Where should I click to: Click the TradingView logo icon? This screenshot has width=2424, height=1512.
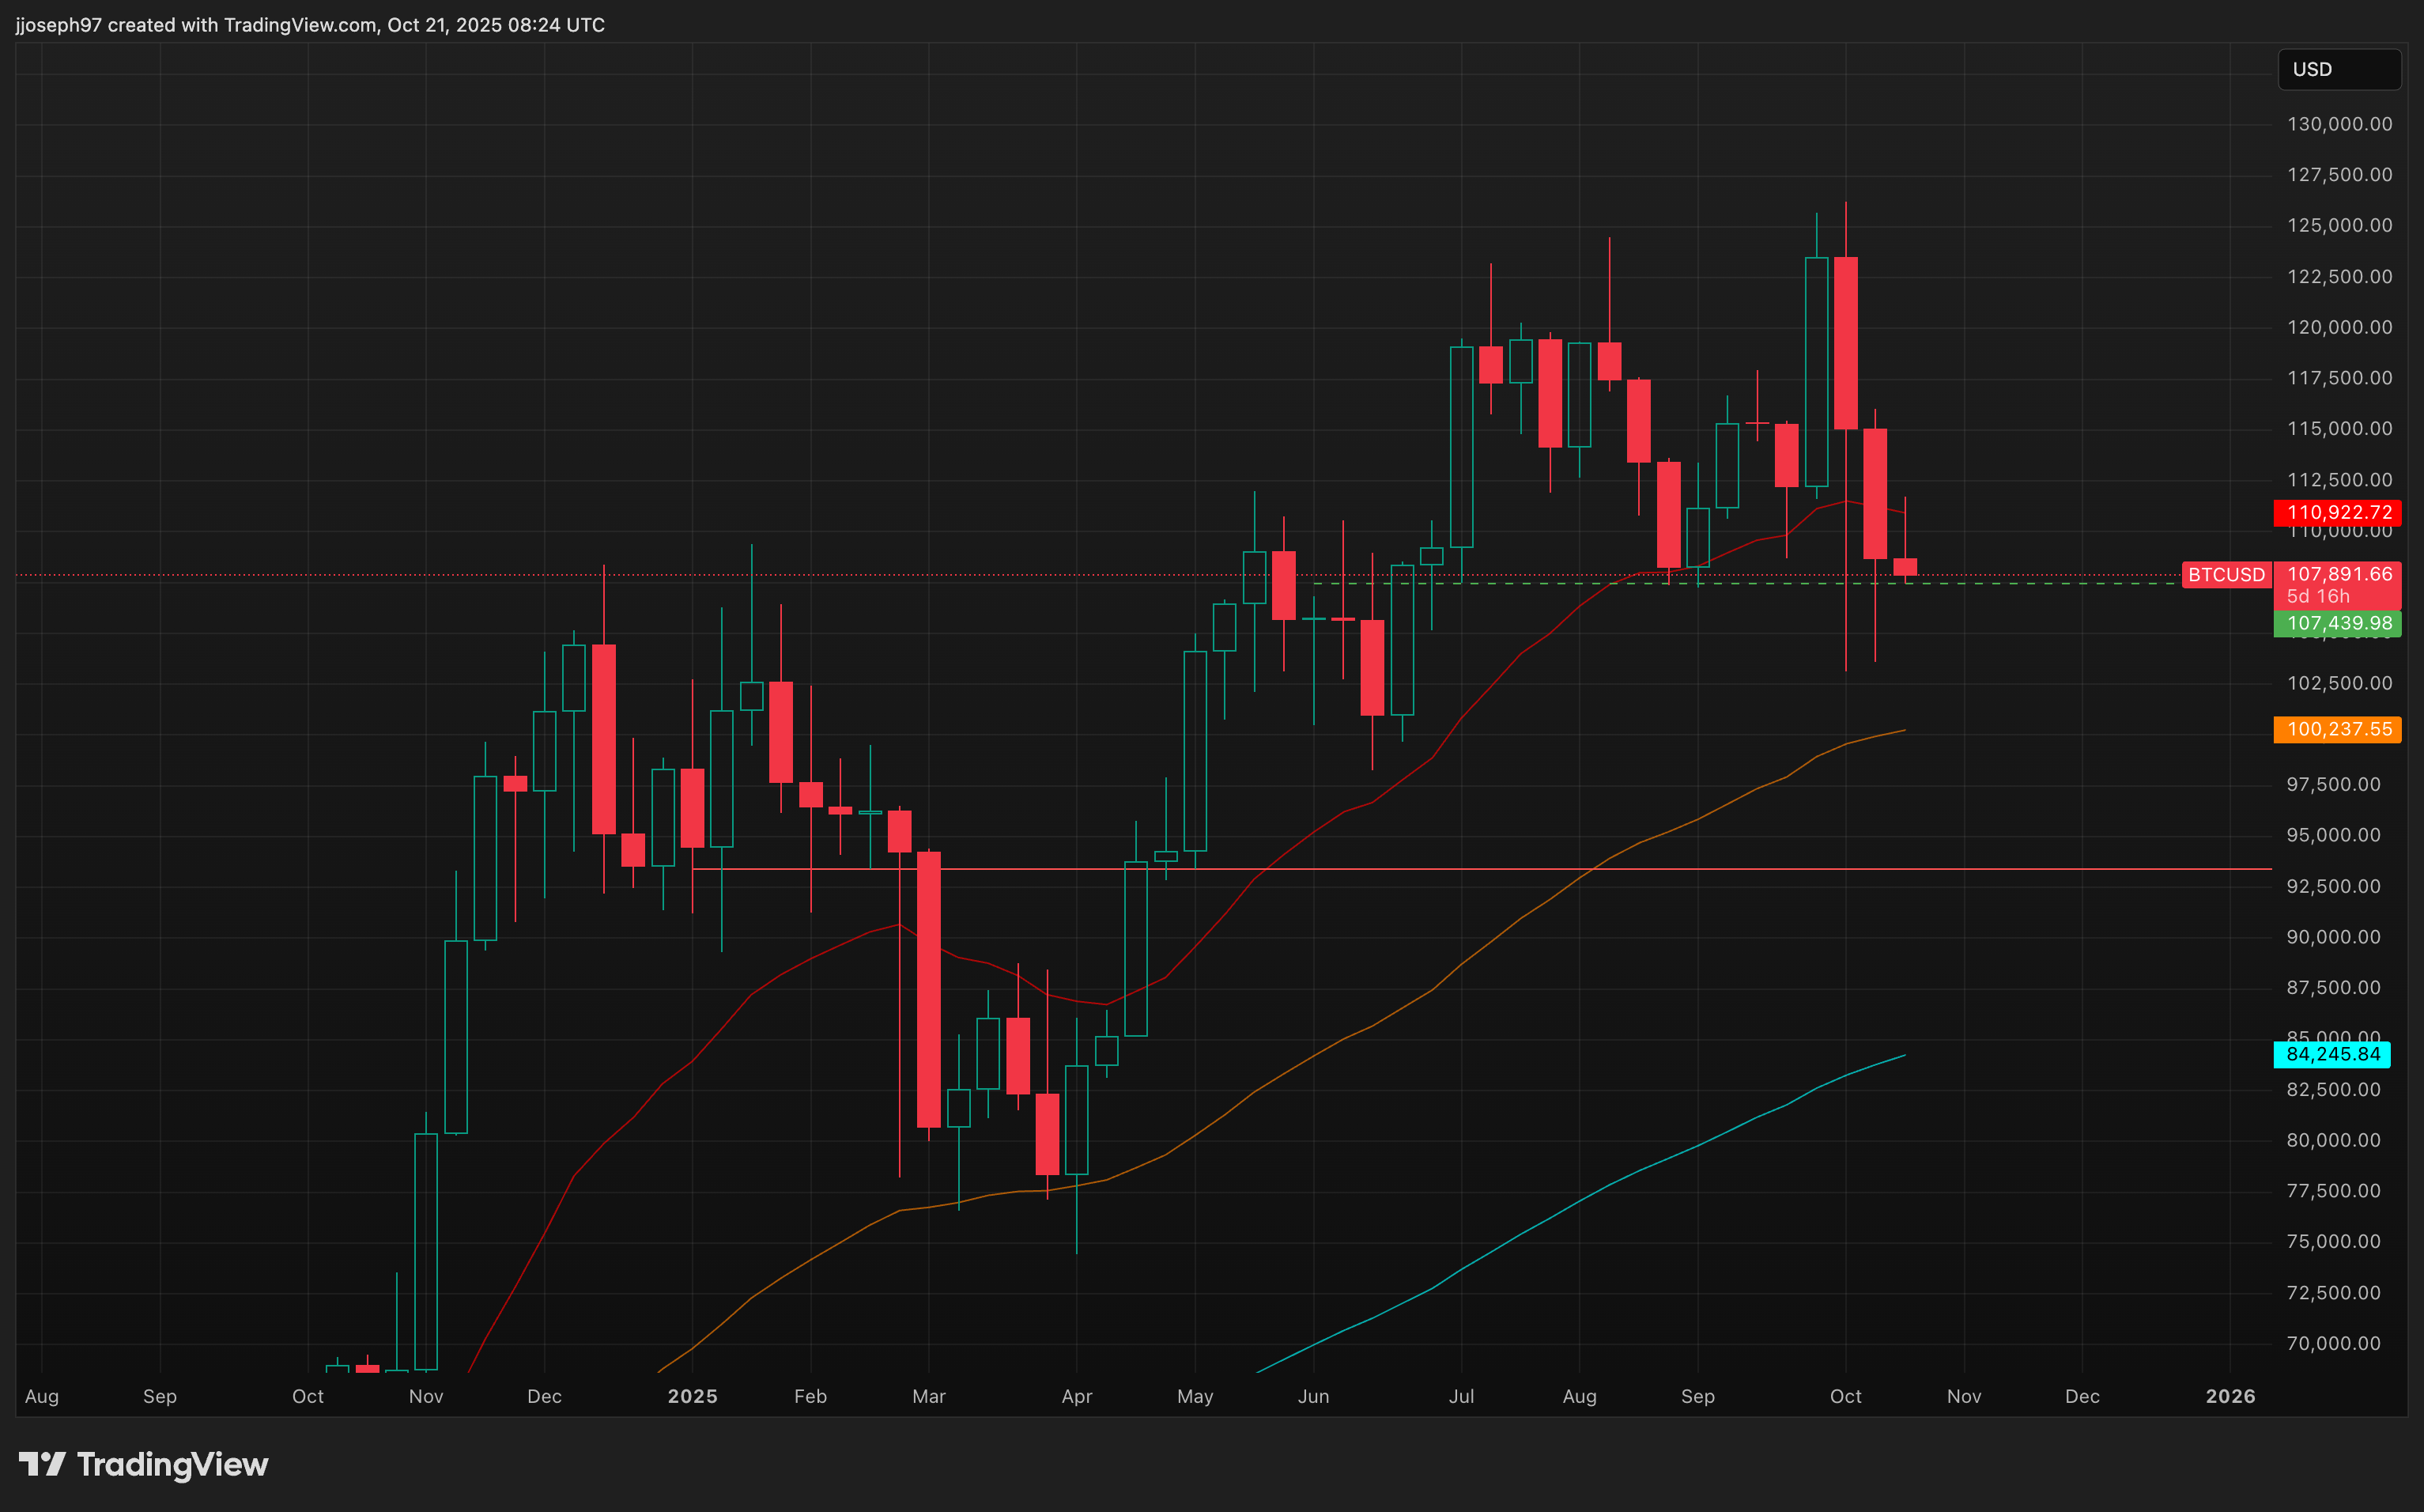pos(42,1464)
